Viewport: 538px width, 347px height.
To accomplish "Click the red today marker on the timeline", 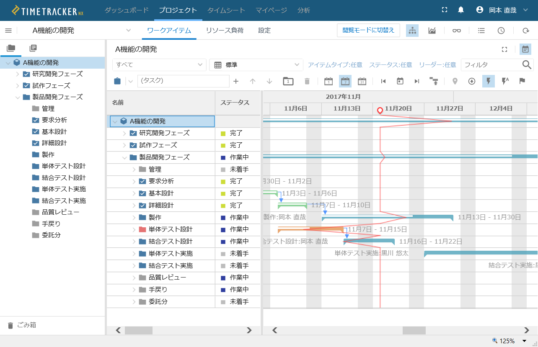I will [380, 111].
